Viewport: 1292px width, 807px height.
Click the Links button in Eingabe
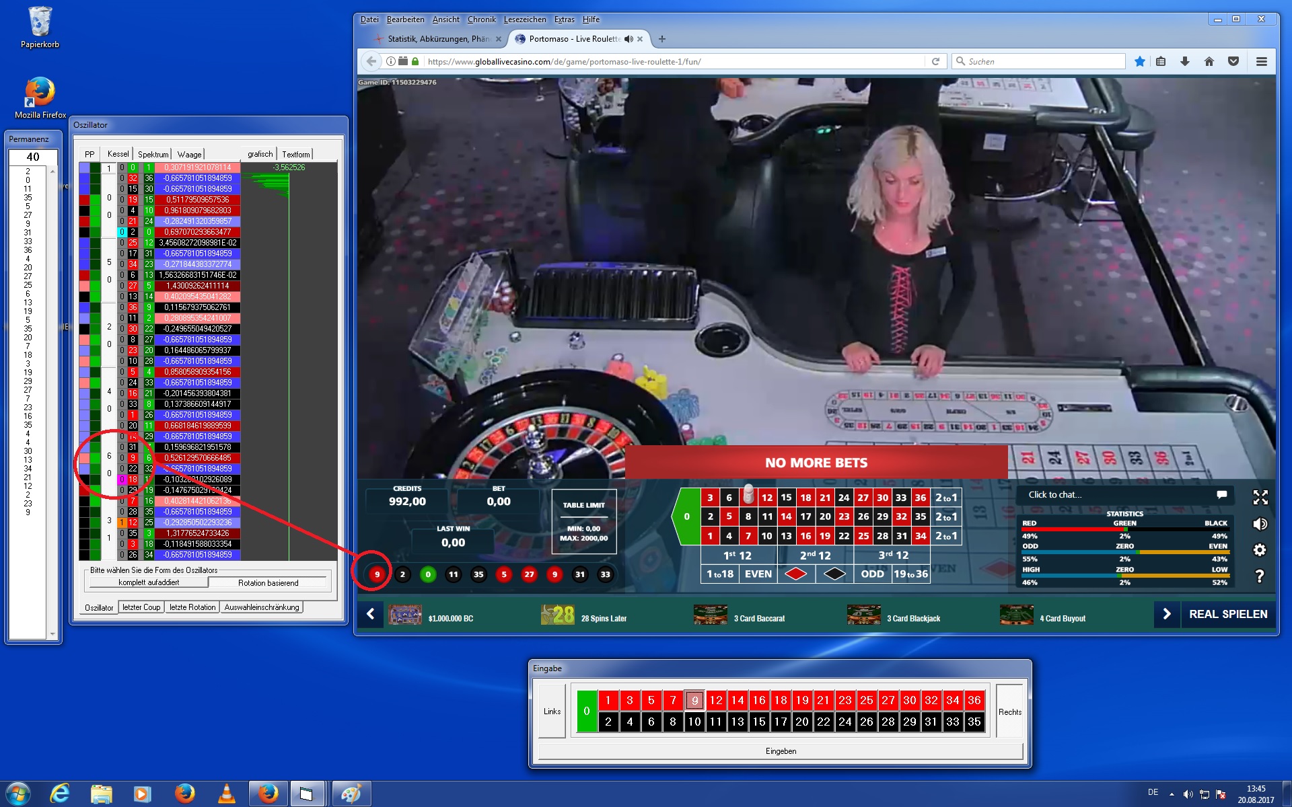(x=552, y=712)
